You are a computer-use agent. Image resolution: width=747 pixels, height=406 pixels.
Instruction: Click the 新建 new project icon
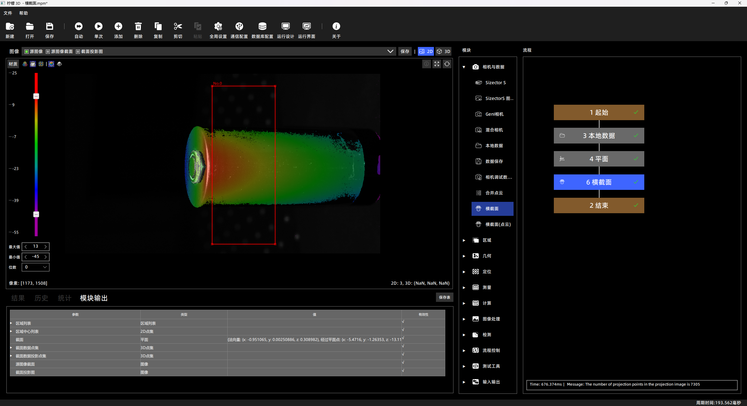pyautogui.click(x=10, y=27)
